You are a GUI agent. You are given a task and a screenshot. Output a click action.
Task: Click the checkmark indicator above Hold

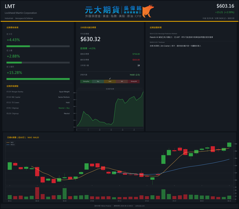click(110, 78)
